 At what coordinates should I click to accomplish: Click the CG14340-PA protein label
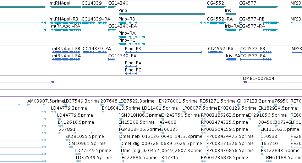pos(122,56)
